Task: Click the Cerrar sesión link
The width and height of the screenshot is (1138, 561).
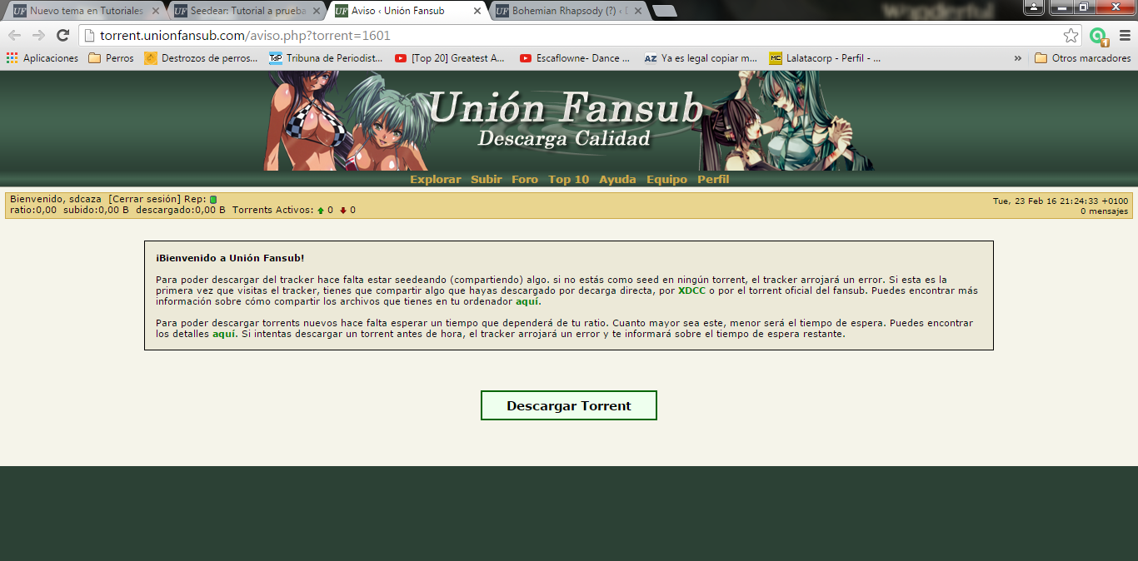Action: click(144, 199)
